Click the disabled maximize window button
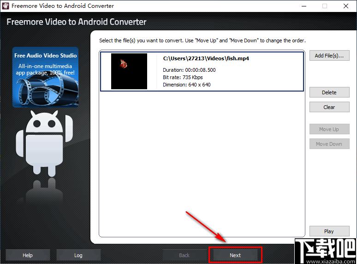Viewport: 357px width, 264px height. (325, 6)
